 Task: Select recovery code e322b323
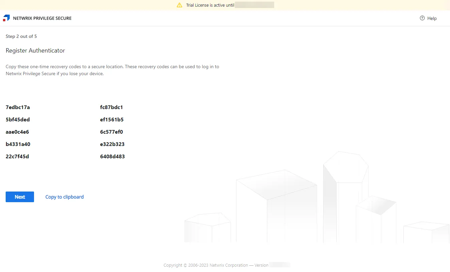[112, 144]
